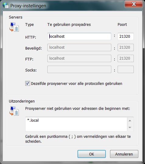Click the Beveiligd proxy address field
This screenshot has height=164, width=145.
[79, 47]
